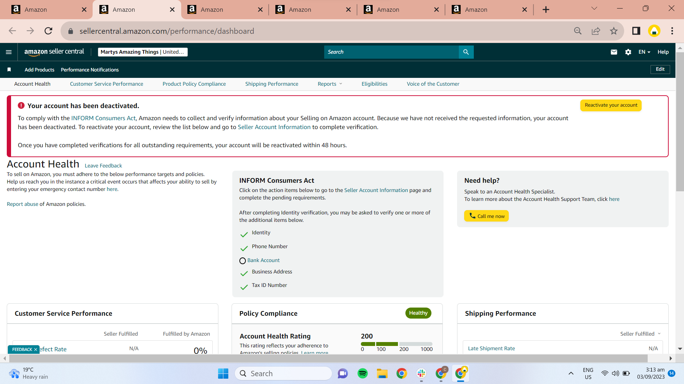684x384 pixels.
Task: Select the Account Health tab
Action: tap(32, 84)
